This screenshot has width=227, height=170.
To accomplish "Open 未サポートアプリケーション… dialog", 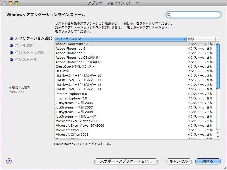I will [126, 161].
